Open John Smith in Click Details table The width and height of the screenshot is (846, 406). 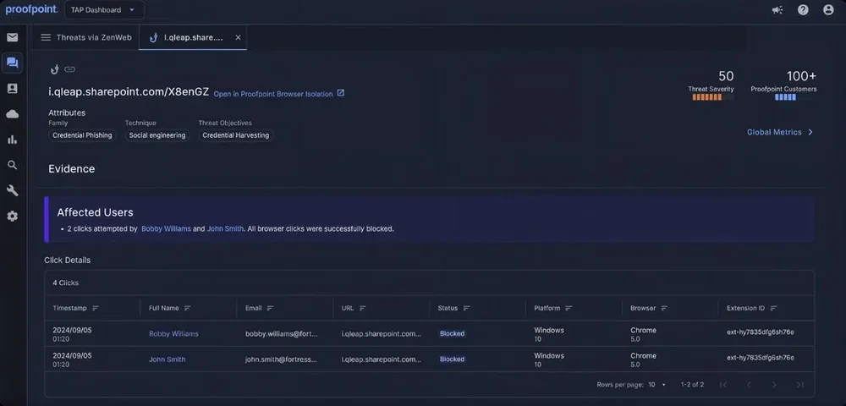pyautogui.click(x=168, y=359)
